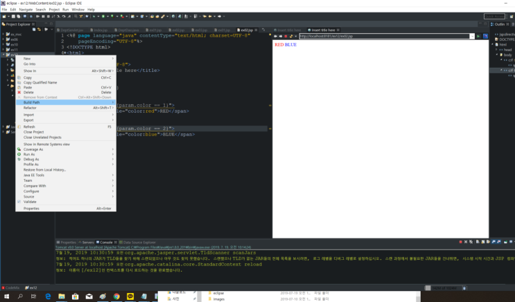The image size is (515, 302).
Task: Open URL history dropdown in browser
Action: 472,36
